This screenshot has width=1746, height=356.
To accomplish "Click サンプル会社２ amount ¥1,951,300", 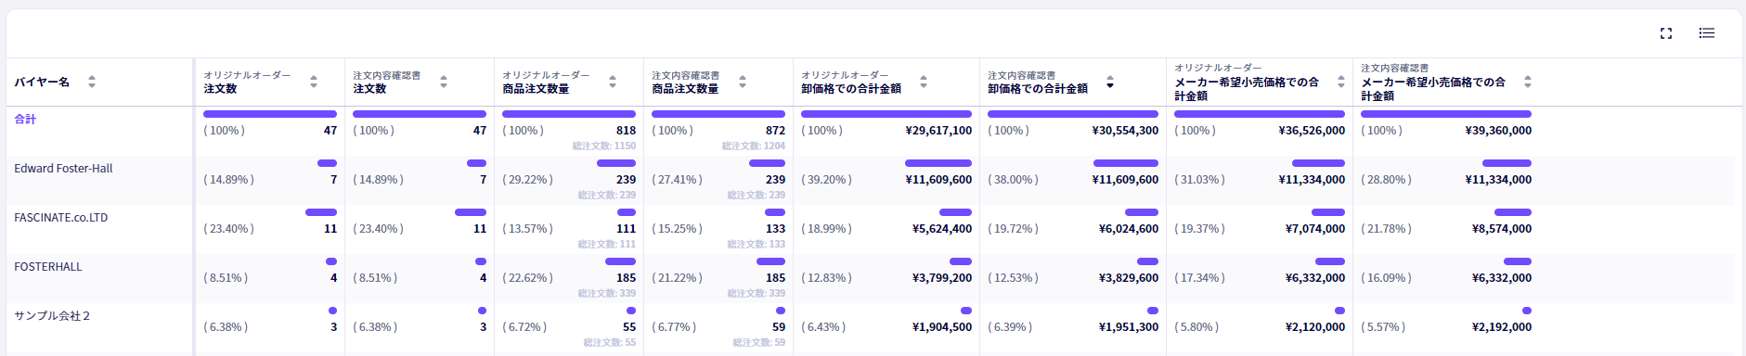I will (x=1129, y=327).
